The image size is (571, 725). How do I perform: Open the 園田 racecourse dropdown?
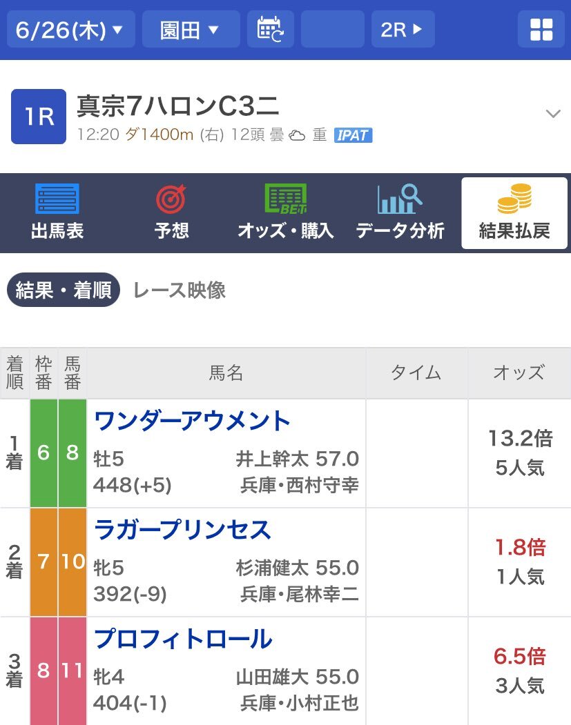point(191,30)
